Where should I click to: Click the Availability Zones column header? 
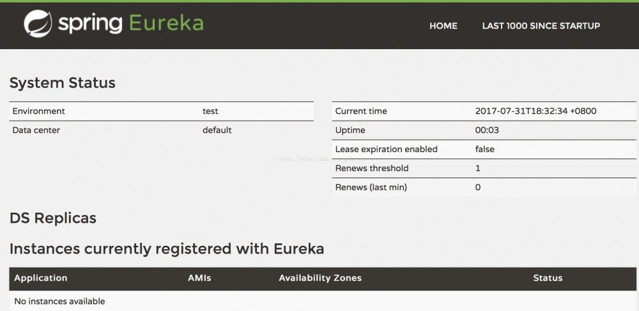point(320,278)
